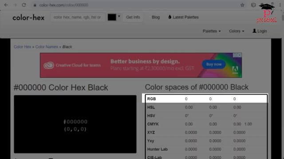Screen dimensions: 284x159
Task: Expand the Palettes dropdown menu
Action: click(x=212, y=31)
